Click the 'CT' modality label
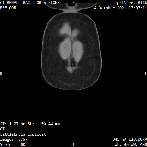 pyautogui.click(x=2, y=129)
